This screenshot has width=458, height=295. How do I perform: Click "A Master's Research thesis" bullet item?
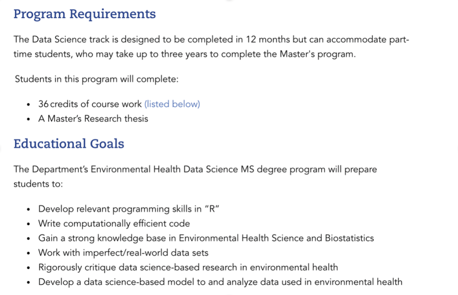93,119
